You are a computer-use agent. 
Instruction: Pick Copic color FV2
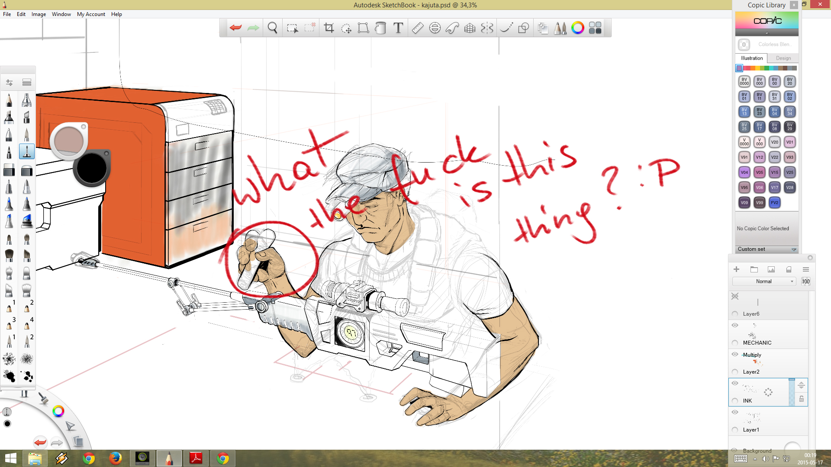click(x=774, y=202)
